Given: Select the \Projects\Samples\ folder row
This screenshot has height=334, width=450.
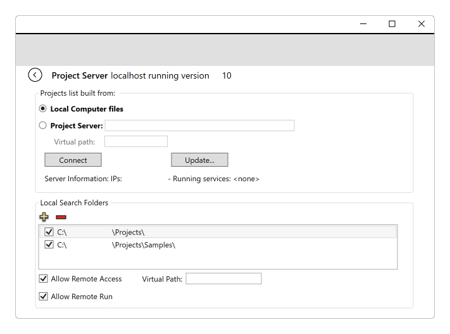Looking at the screenshot, I should coord(218,245).
